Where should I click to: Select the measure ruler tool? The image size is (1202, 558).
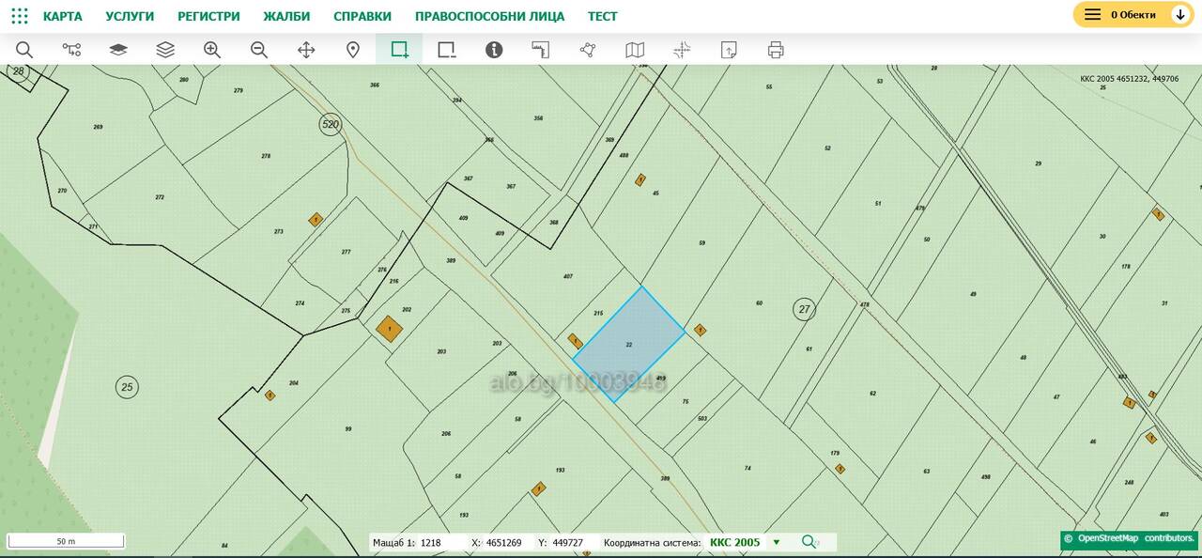(541, 50)
